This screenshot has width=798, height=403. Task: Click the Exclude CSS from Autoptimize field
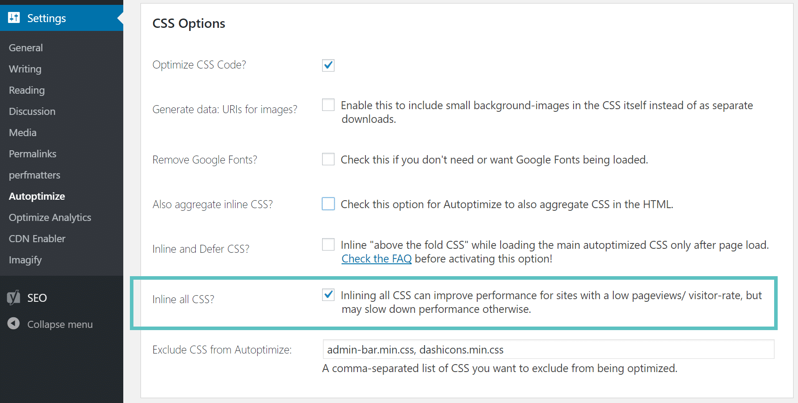(x=548, y=349)
